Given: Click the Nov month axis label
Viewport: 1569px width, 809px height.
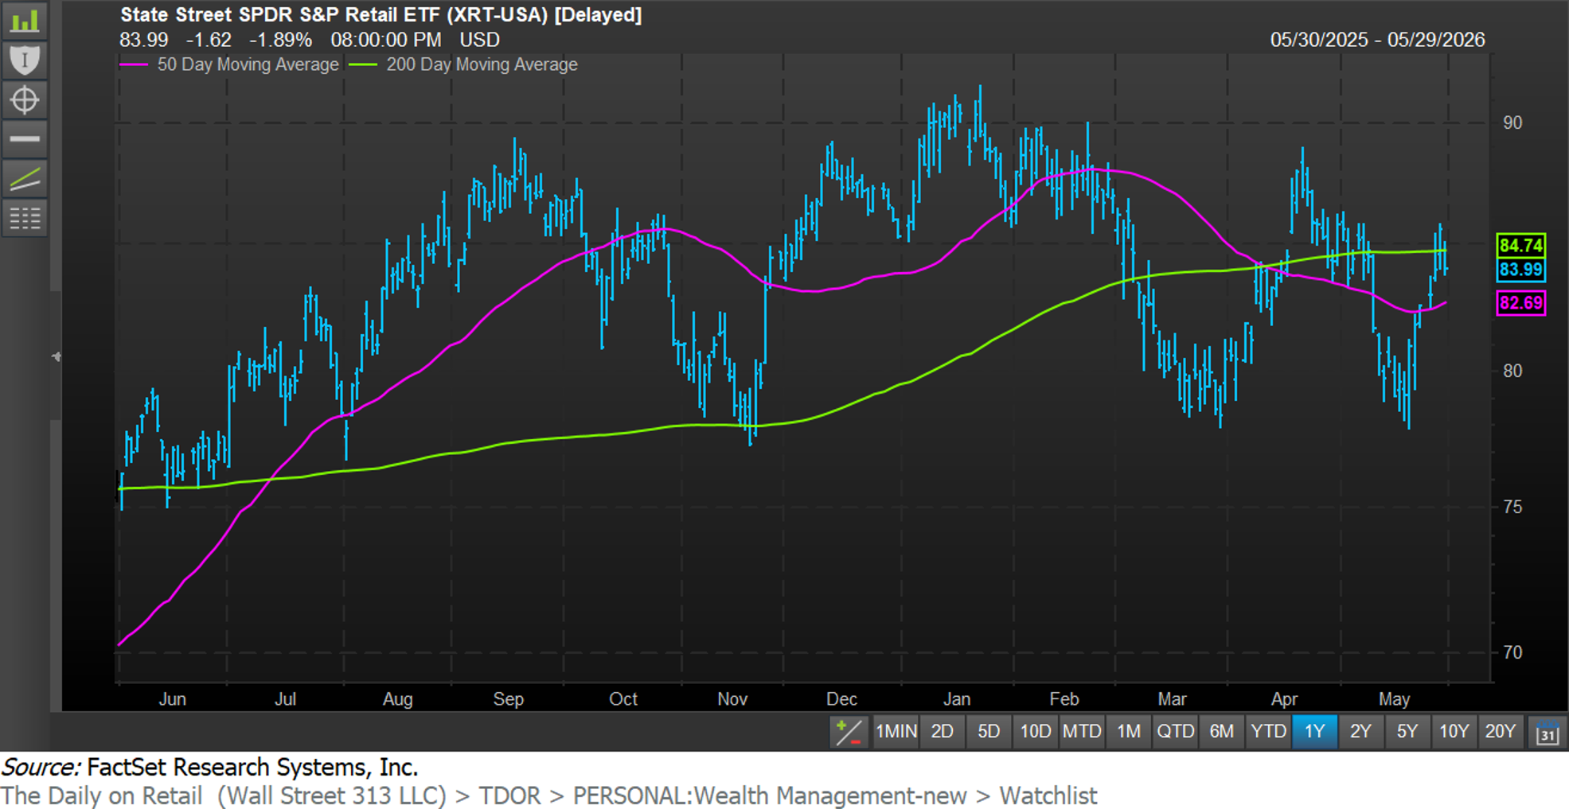Looking at the screenshot, I should 732,699.
